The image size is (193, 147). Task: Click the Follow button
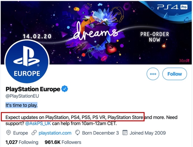coord(175,74)
